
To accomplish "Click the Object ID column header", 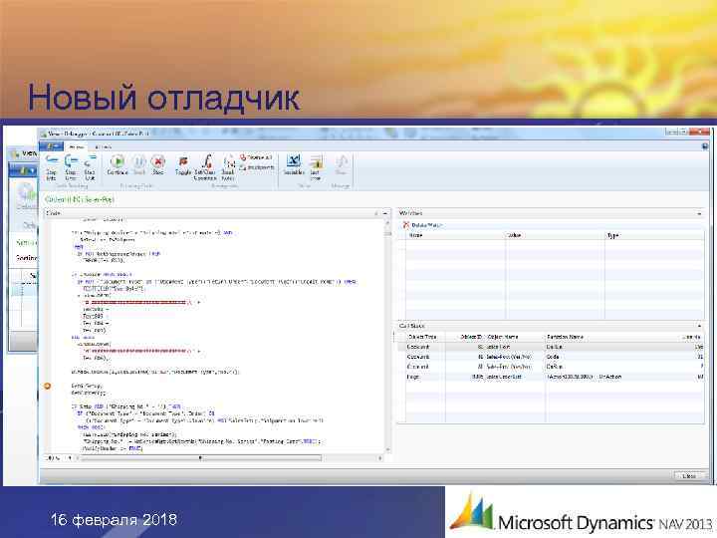I will point(465,337).
